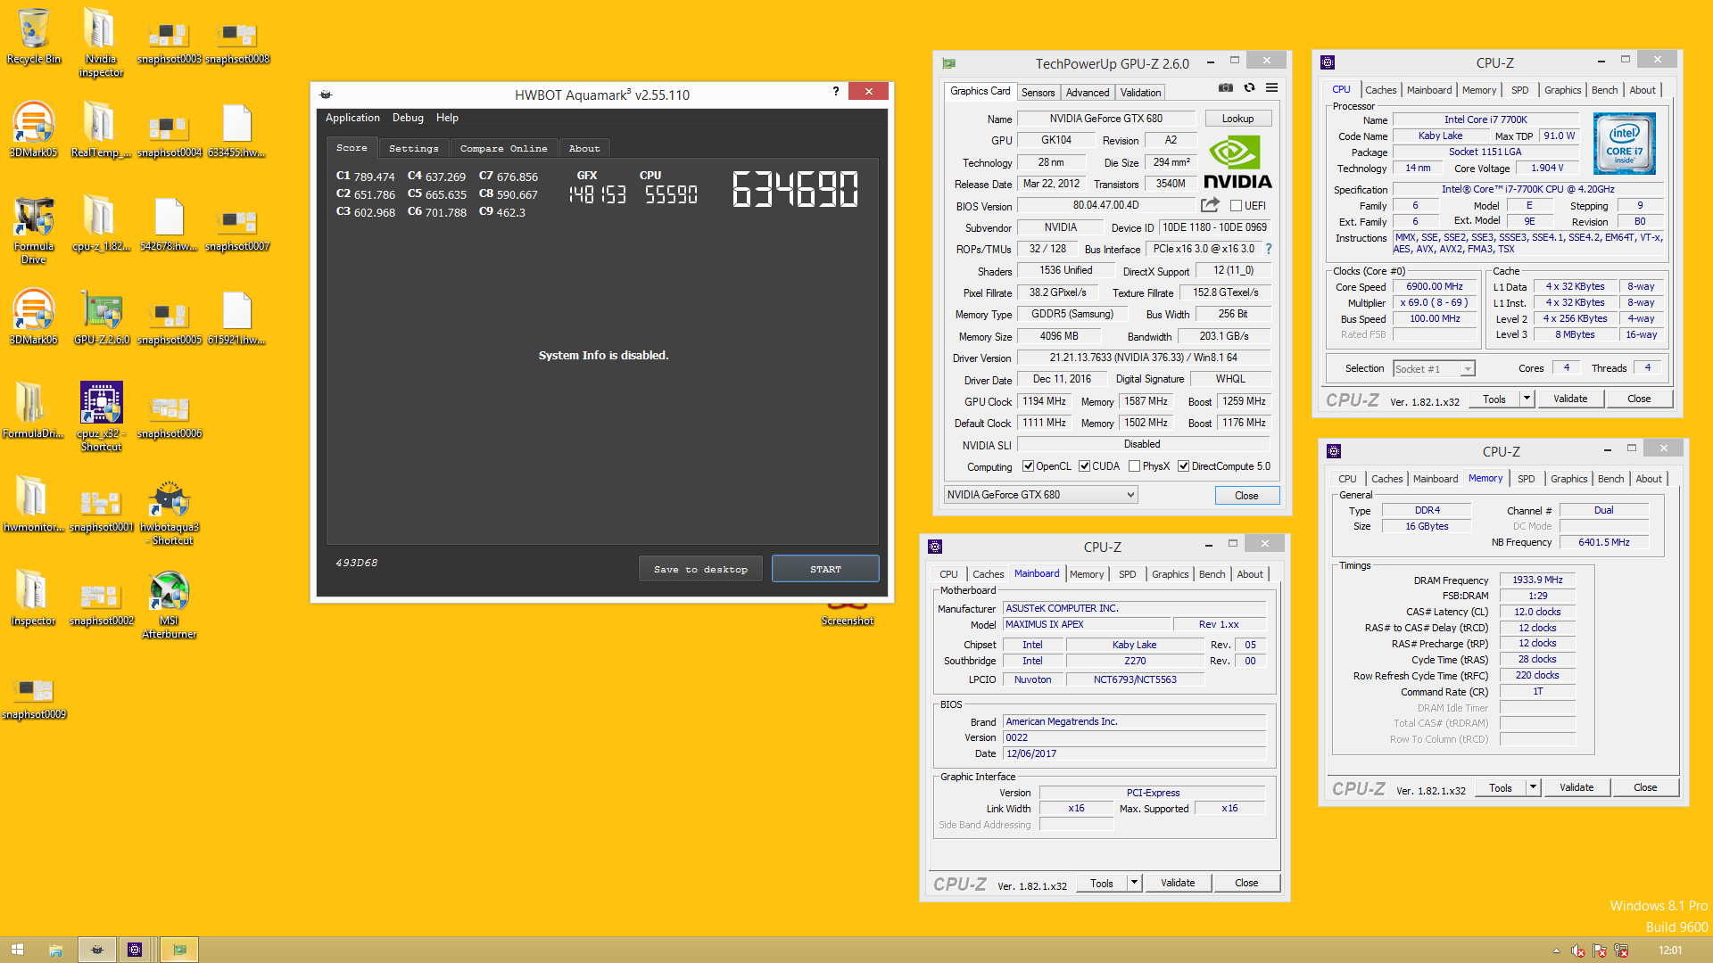Click Tools in CPU-Z Memory window
This screenshot has width=1713, height=963.
tap(1500, 787)
